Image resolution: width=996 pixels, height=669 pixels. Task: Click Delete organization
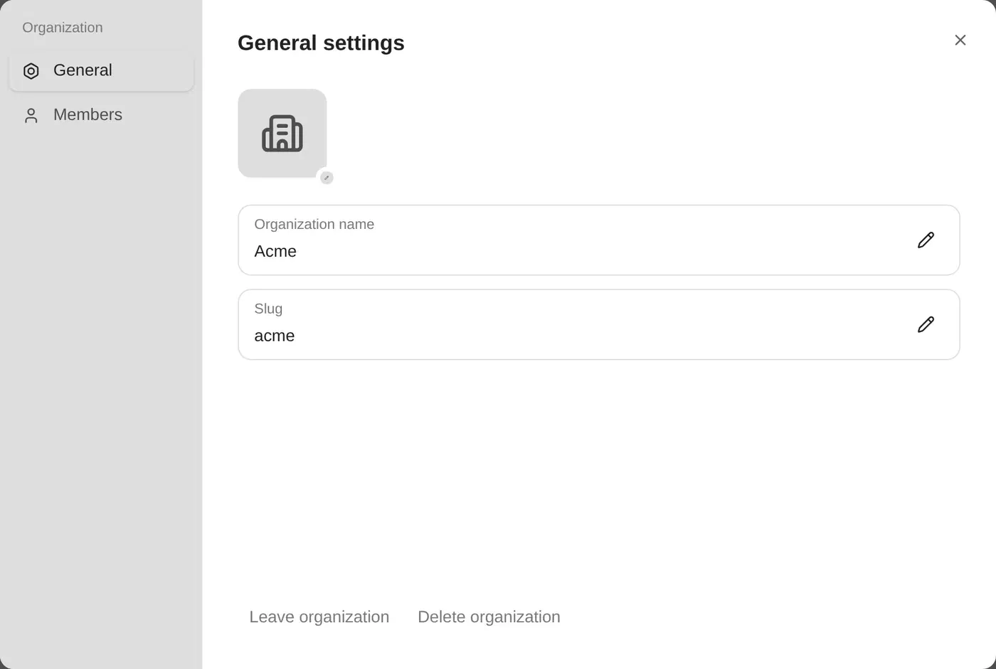489,617
